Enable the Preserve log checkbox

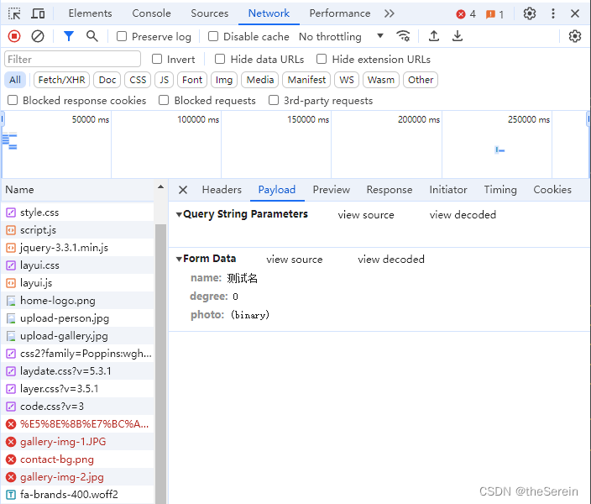click(x=122, y=37)
